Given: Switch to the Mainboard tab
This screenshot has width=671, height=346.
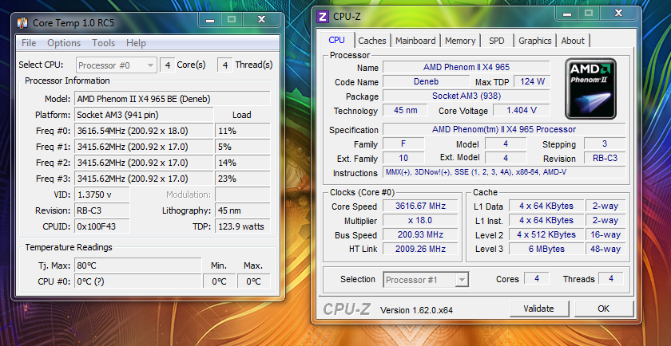Looking at the screenshot, I should click(x=415, y=41).
